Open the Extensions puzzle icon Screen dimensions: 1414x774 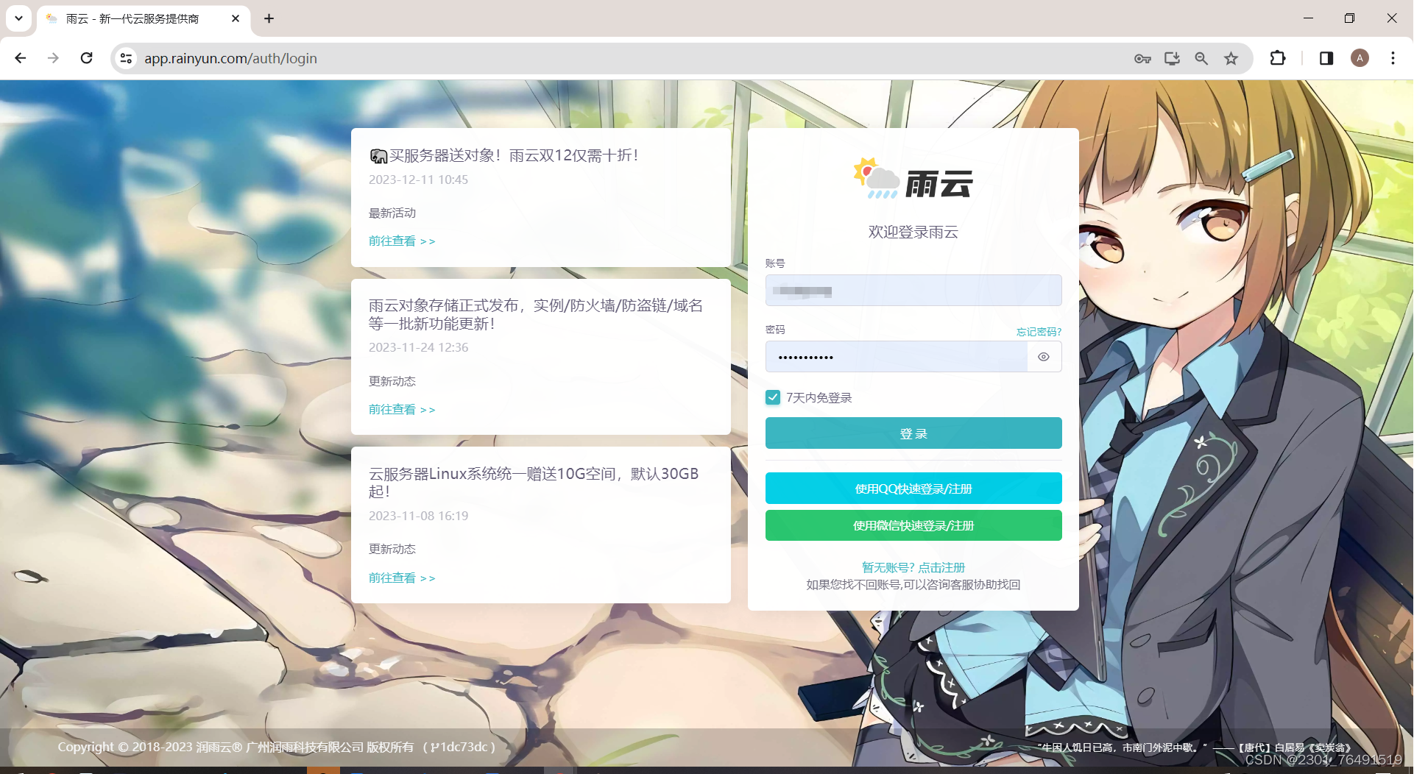point(1278,58)
